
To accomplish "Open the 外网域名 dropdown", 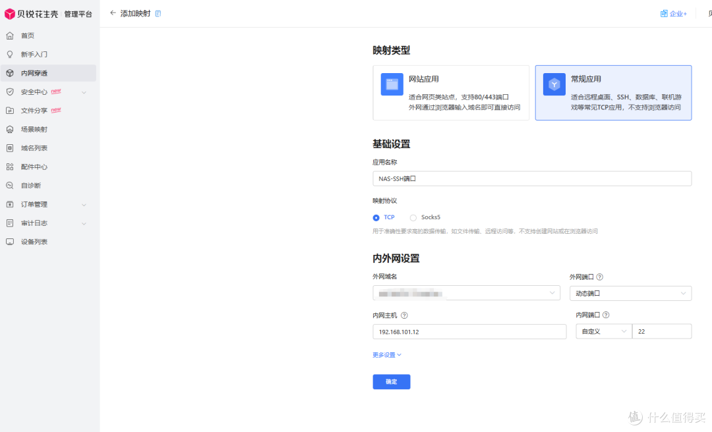I will (x=466, y=293).
